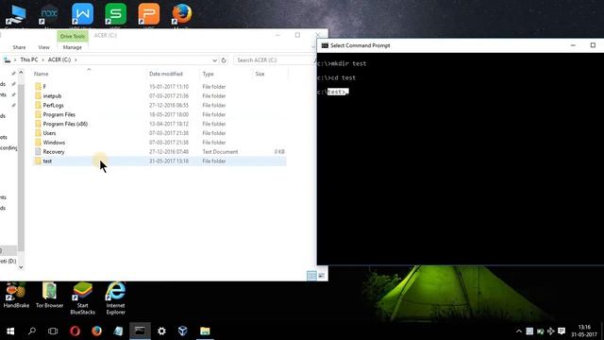Open taskbar search

(32, 331)
